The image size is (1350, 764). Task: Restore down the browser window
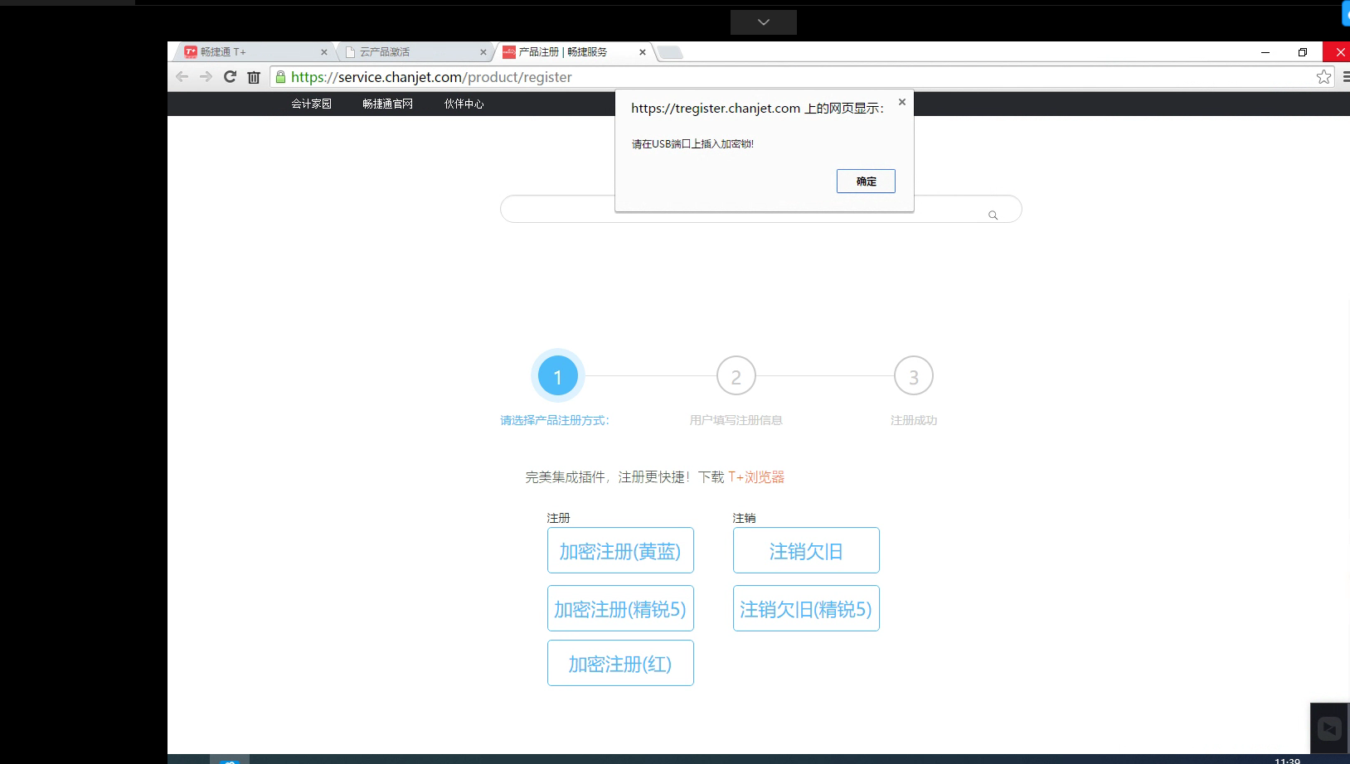(x=1303, y=52)
